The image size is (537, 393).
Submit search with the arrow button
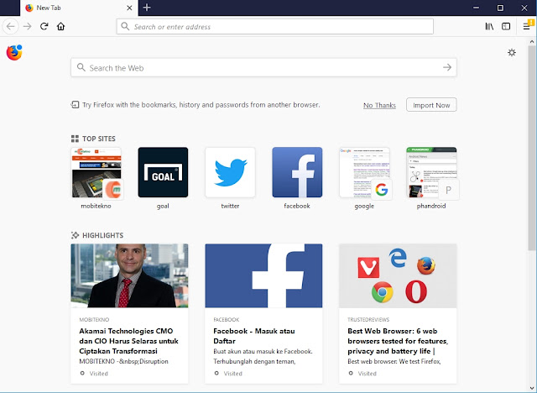[x=447, y=67]
